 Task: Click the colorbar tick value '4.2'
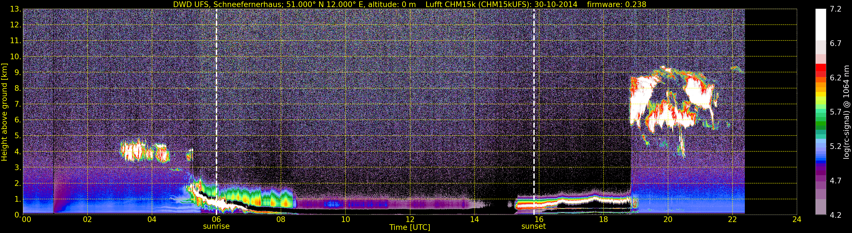pos(836,215)
